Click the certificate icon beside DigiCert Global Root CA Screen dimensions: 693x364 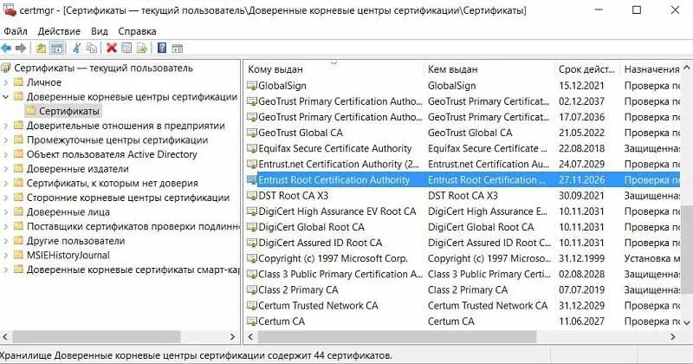coord(252,227)
